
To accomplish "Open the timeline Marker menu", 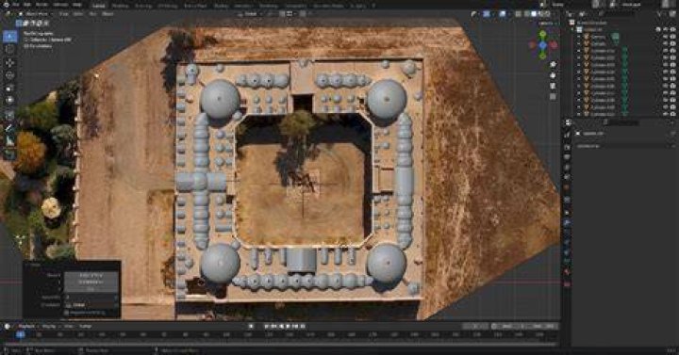I will pyautogui.click(x=85, y=327).
